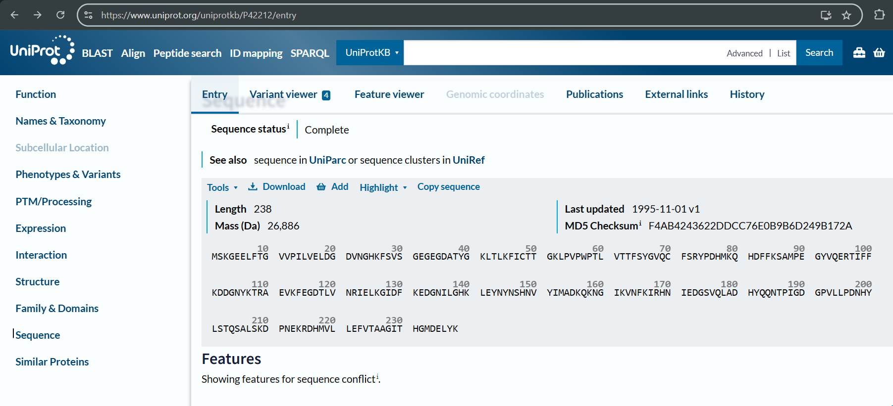Viewport: 893px width, 406px height.
Task: Go back with browser back arrow
Action: tap(15, 15)
